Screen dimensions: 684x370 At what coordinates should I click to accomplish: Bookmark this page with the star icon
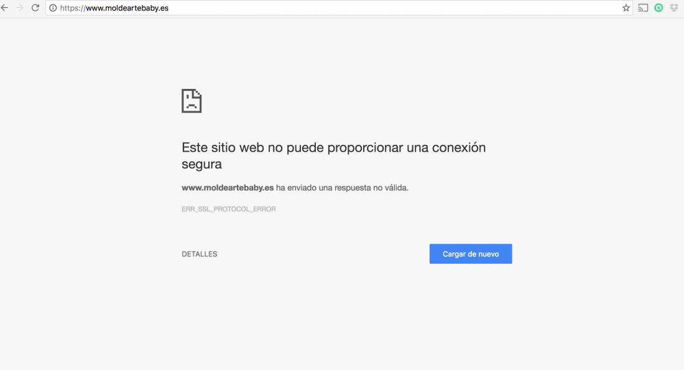626,8
